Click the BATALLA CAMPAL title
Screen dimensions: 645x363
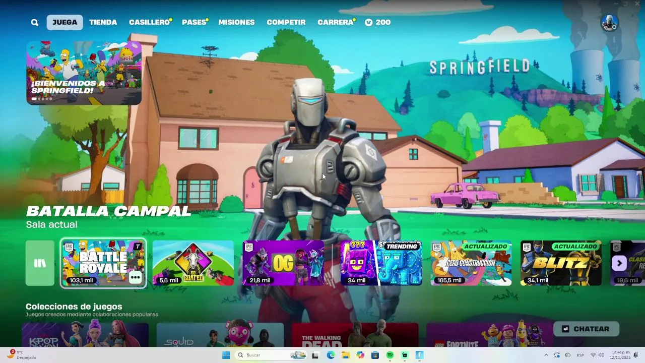pyautogui.click(x=108, y=211)
